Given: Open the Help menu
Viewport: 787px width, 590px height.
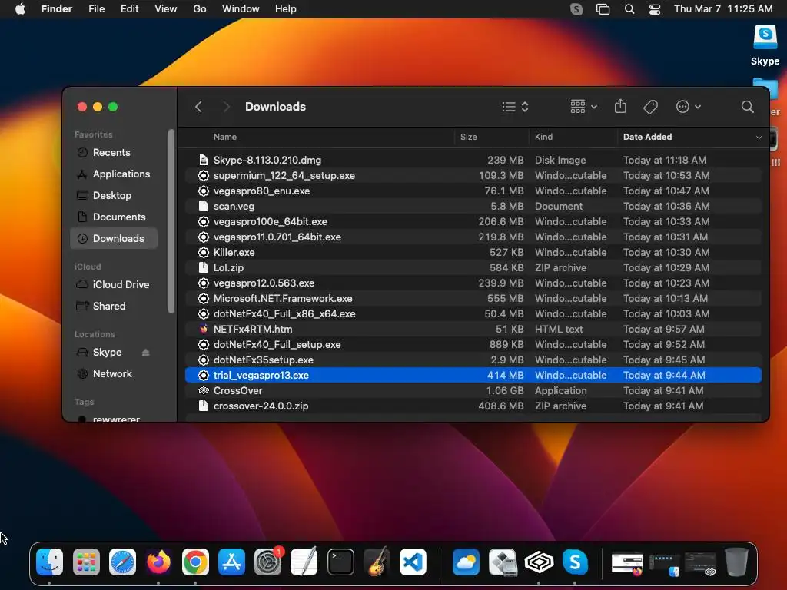Looking at the screenshot, I should pos(286,9).
